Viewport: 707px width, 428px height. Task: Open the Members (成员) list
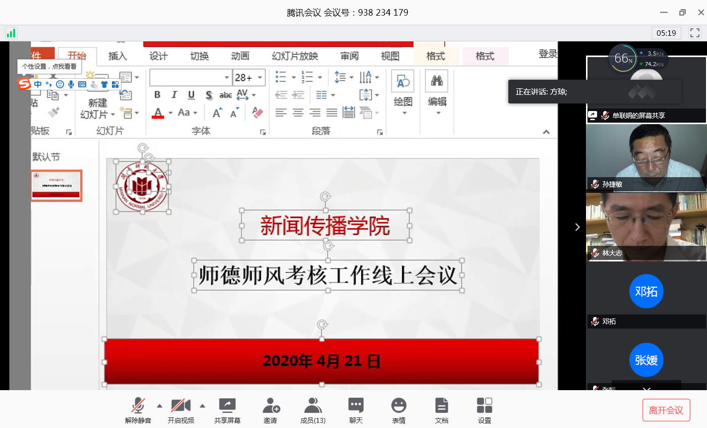[x=313, y=406]
